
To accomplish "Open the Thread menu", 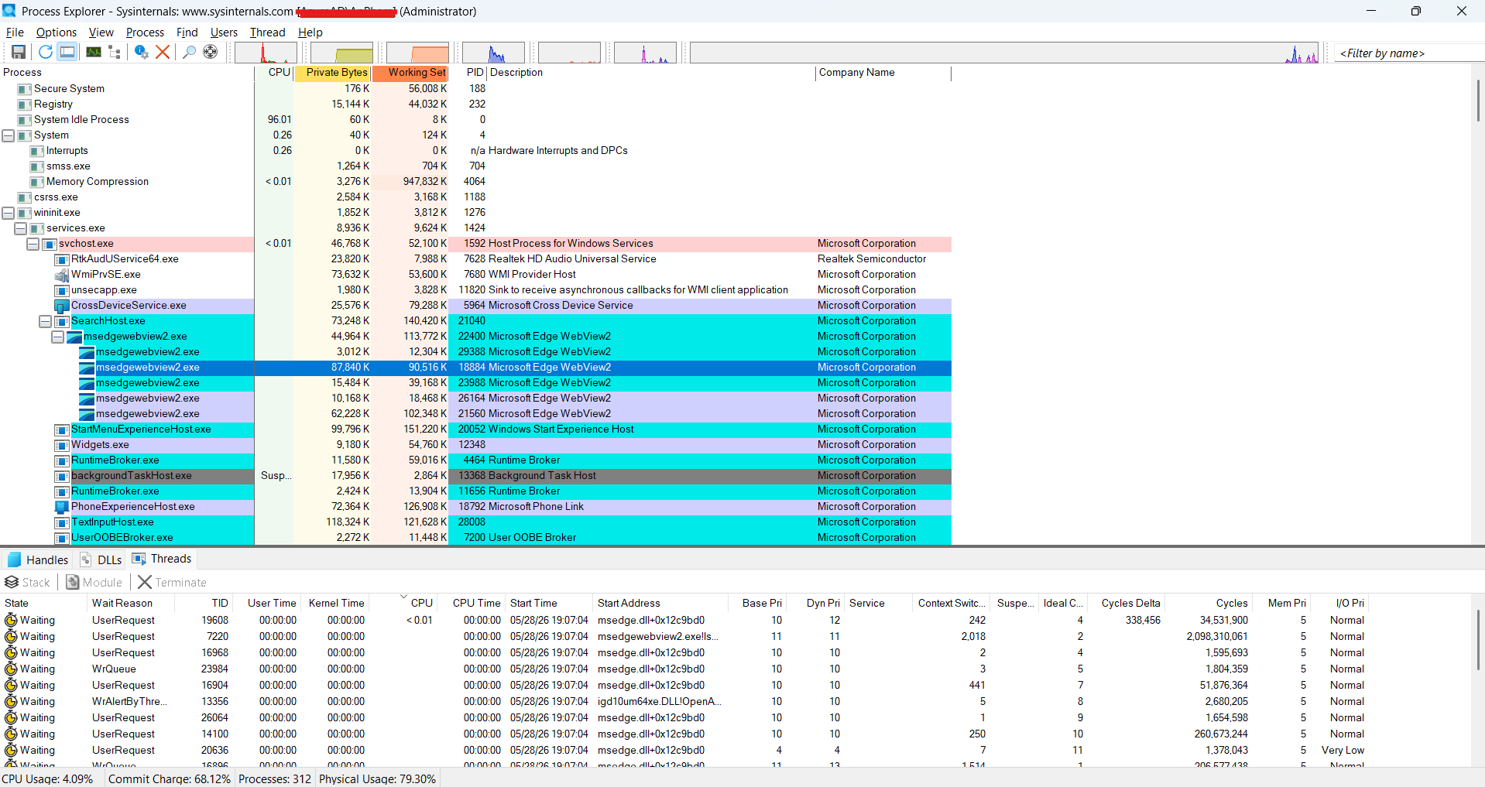I will pyautogui.click(x=267, y=33).
